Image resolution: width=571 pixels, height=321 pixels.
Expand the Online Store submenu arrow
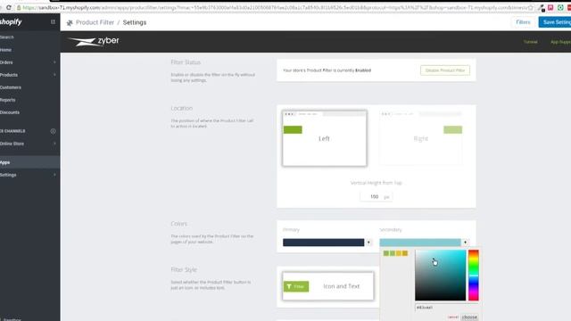click(x=54, y=144)
